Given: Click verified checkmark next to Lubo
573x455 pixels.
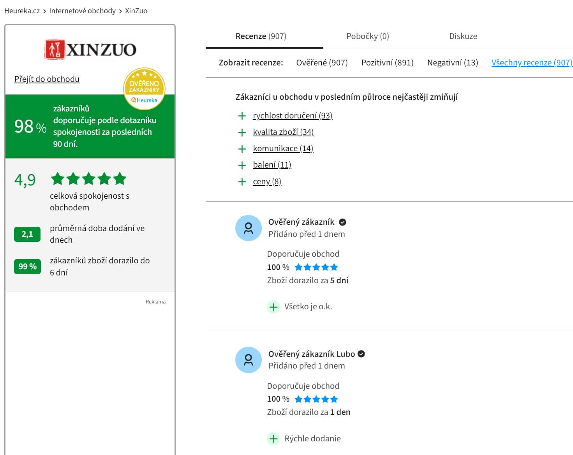Looking at the screenshot, I should 361,354.
